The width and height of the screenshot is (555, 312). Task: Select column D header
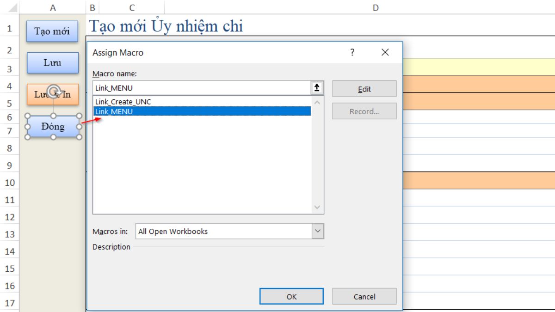(376, 7)
